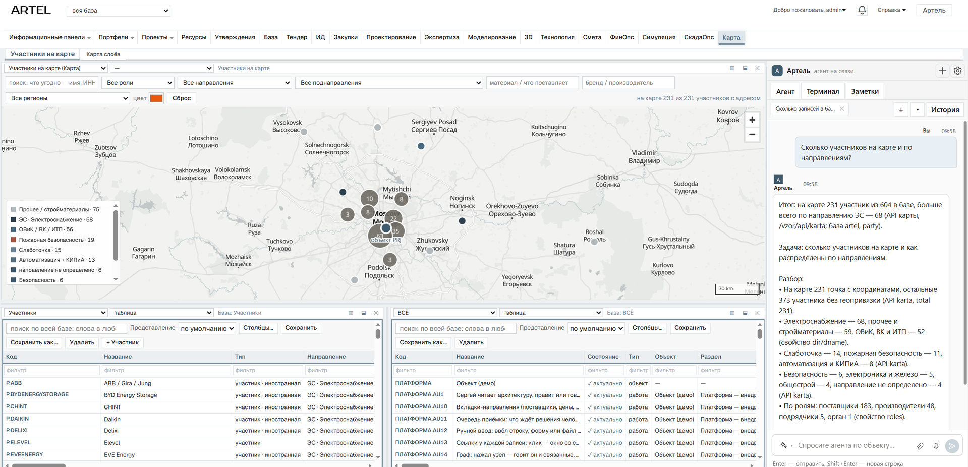968x467 pixels.
Task: Attach a file with the paperclip icon
Action: tap(920, 446)
